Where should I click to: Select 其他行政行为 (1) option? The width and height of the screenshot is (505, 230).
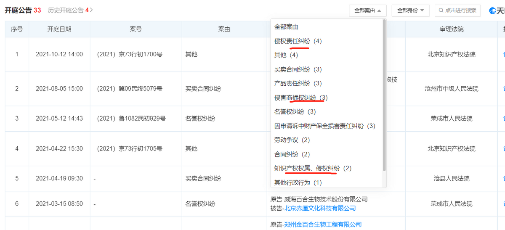(x=298, y=182)
